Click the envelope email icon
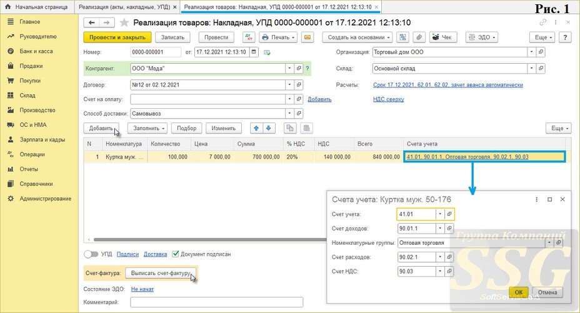This screenshot has height=313, width=580. (307, 37)
